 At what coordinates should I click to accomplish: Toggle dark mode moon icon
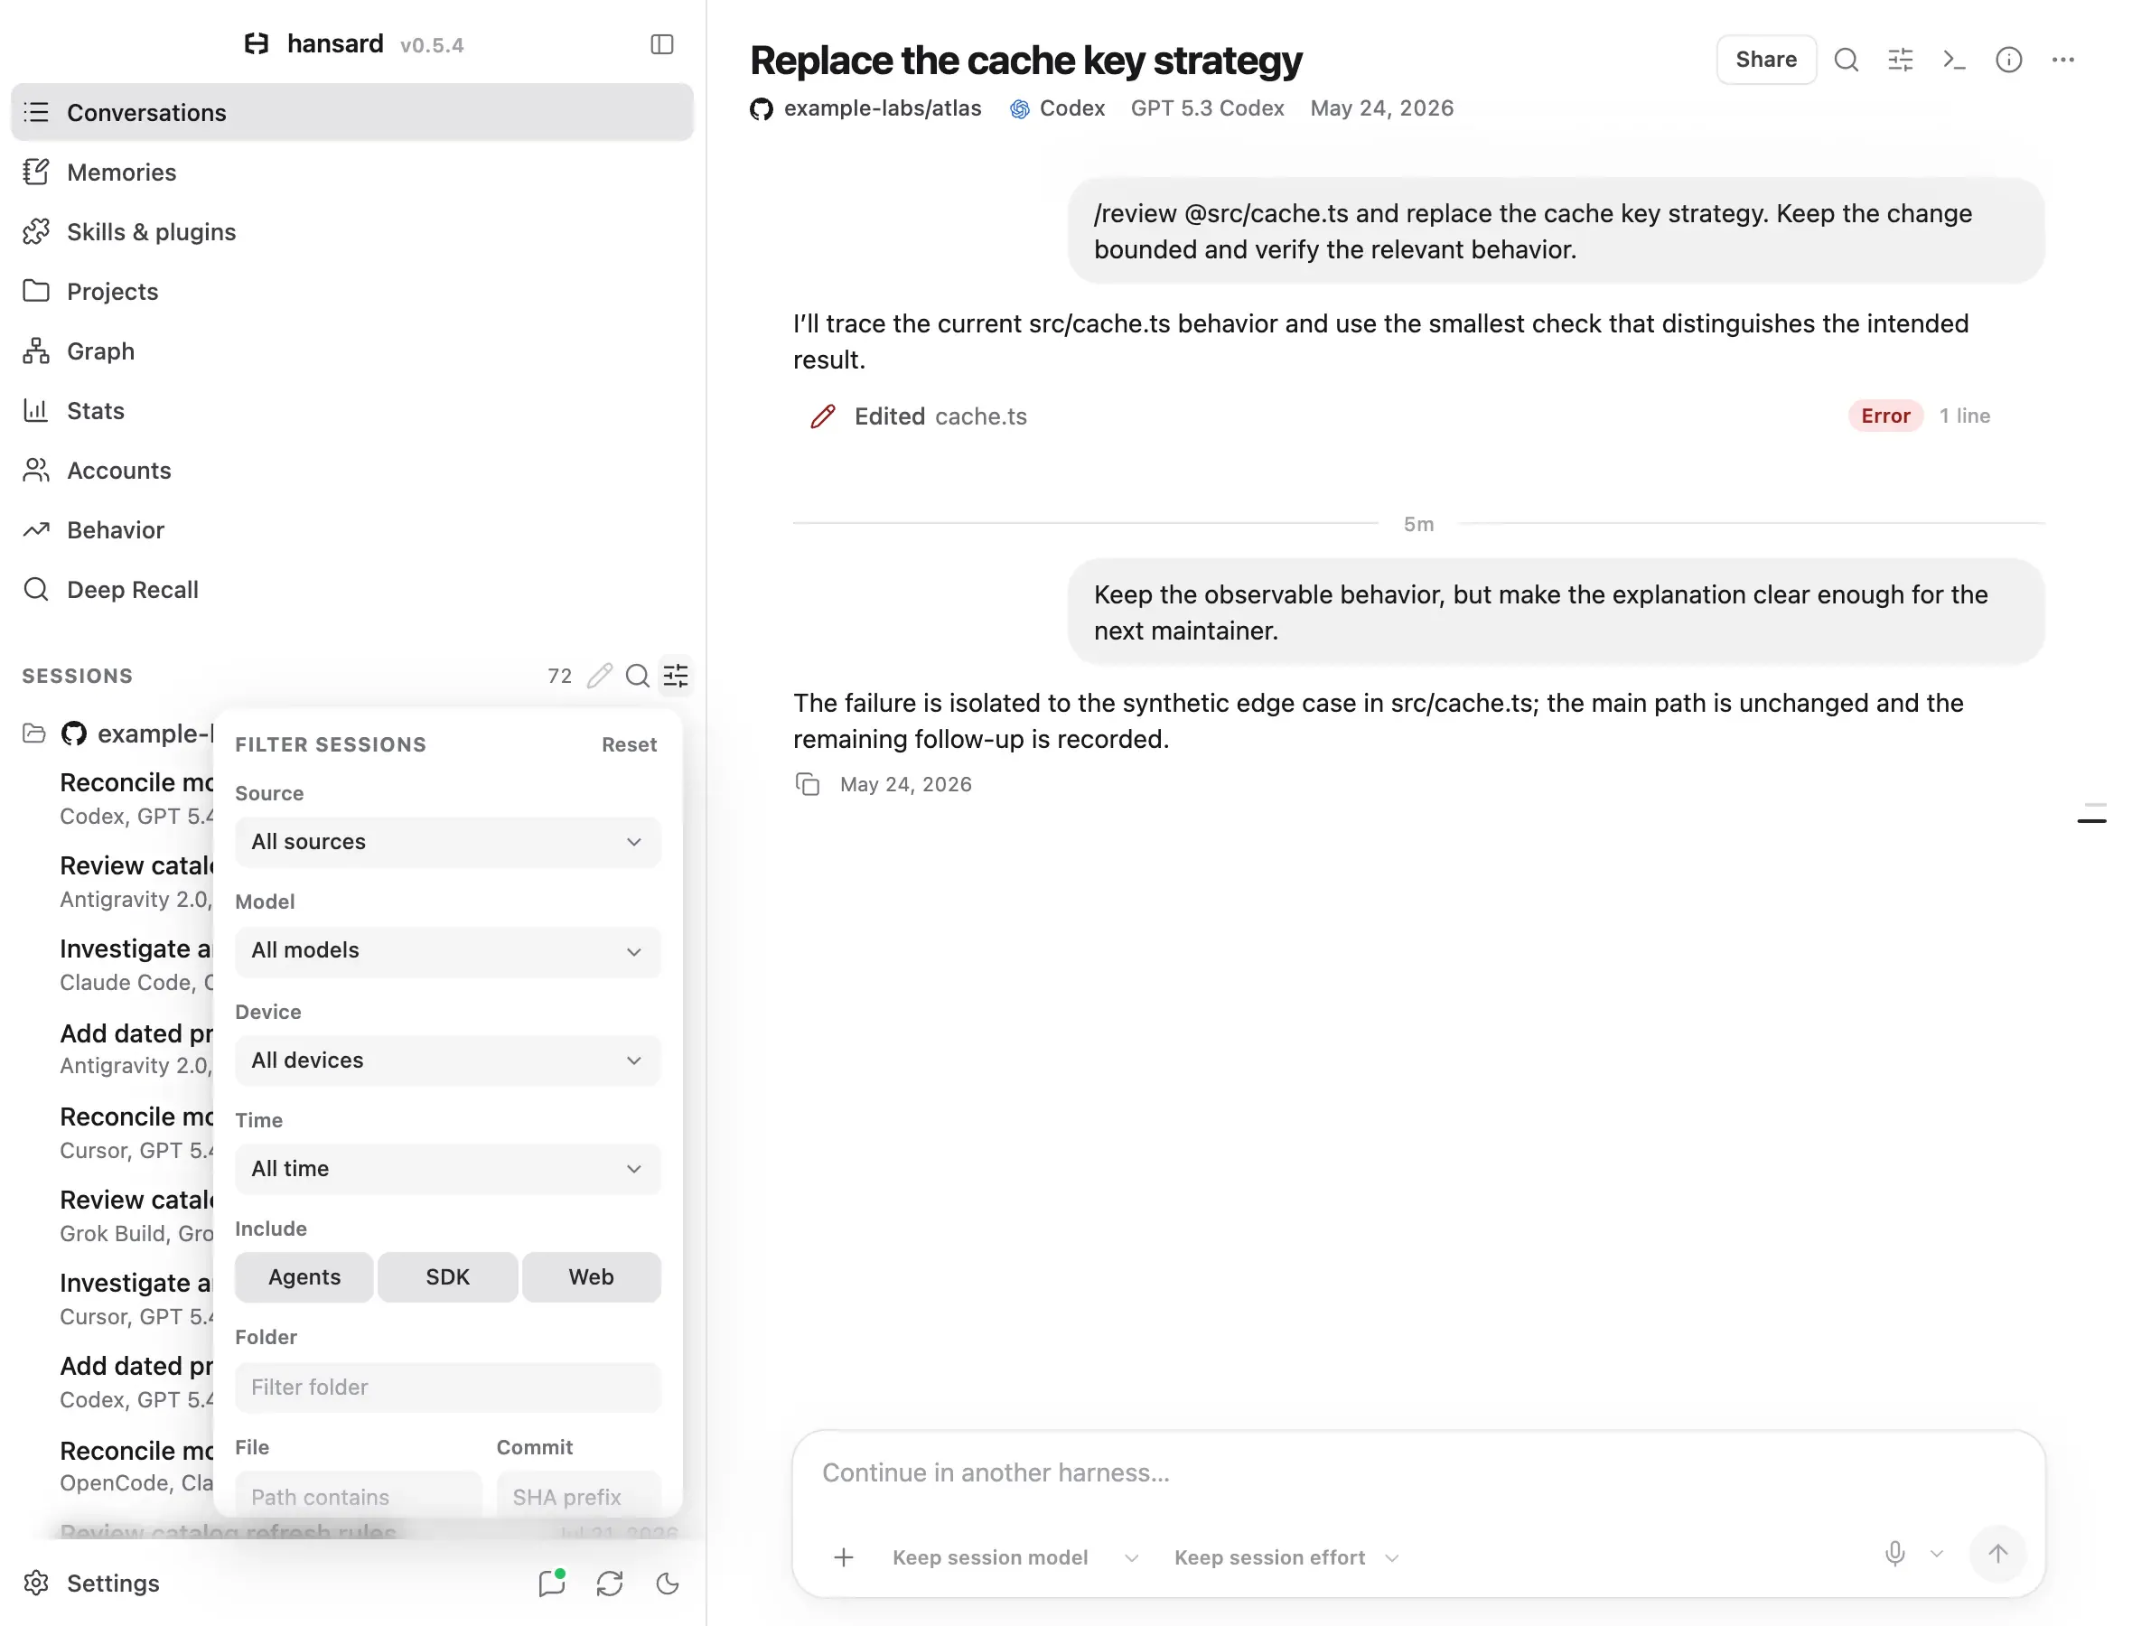[668, 1584]
